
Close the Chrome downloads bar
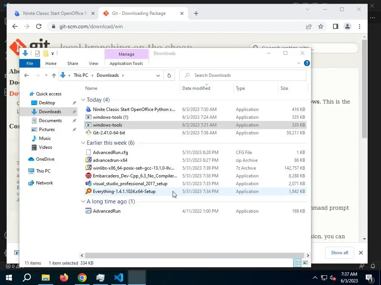361,252
